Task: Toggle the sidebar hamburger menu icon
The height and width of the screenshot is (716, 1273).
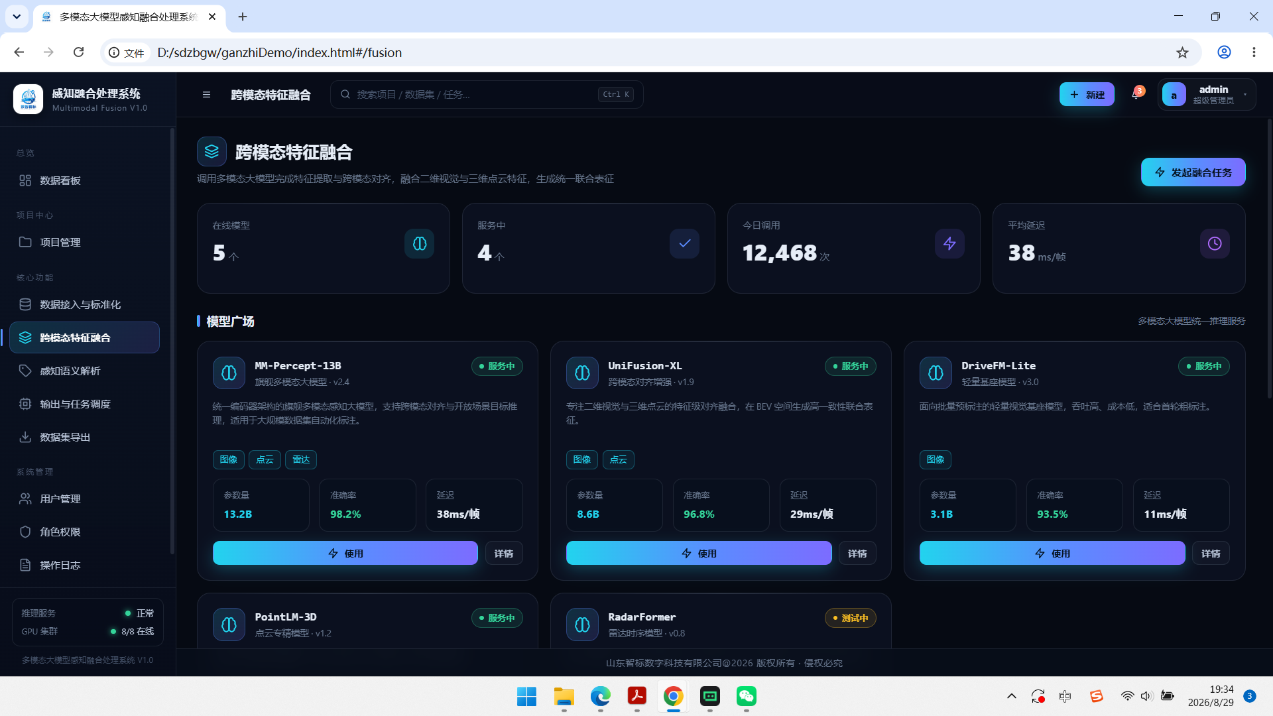Action: pos(206,95)
